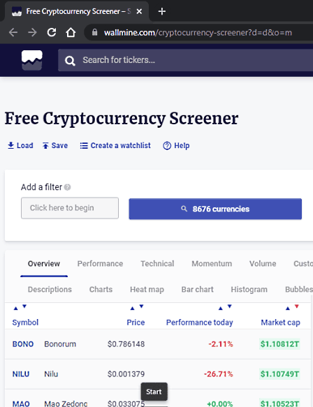Go to browser home page icon
Viewport: 313px width, 407px height.
71,32
